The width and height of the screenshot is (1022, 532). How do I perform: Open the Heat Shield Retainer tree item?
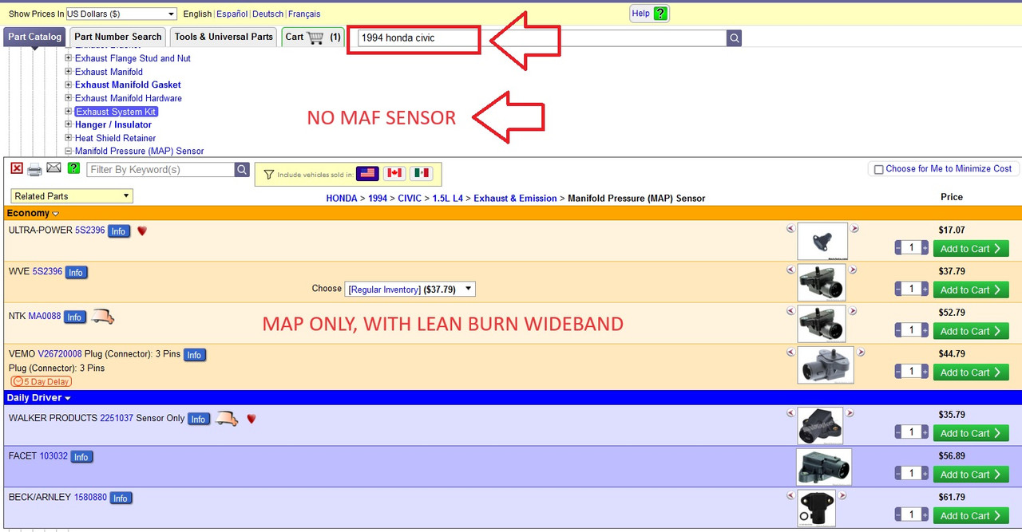pyautogui.click(x=116, y=138)
